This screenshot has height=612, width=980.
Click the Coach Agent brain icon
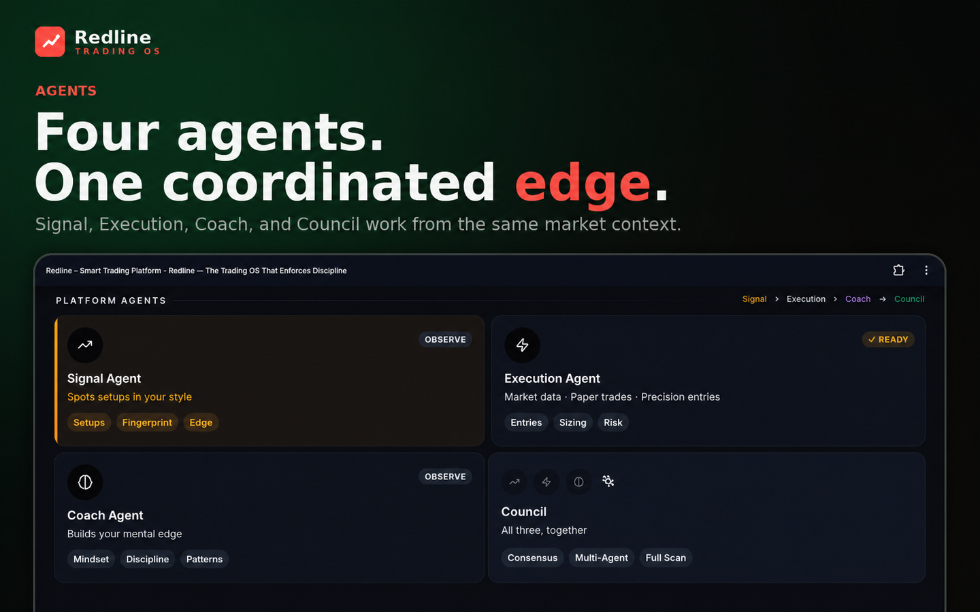85,482
